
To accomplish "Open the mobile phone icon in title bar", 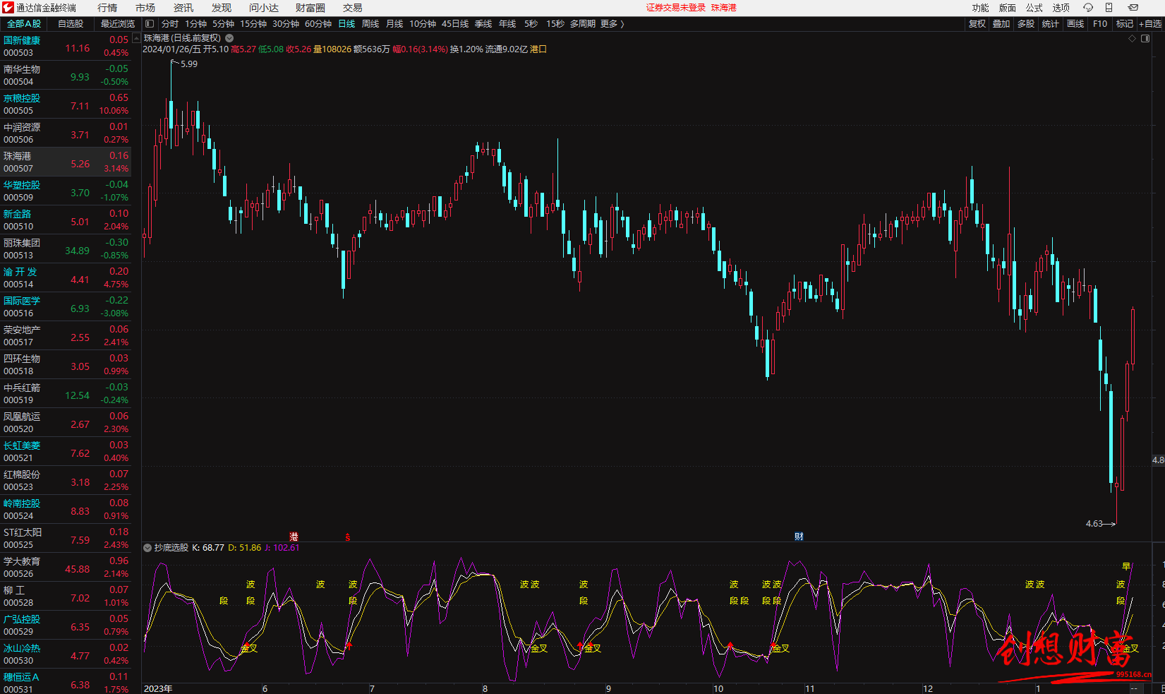I will tap(1109, 8).
